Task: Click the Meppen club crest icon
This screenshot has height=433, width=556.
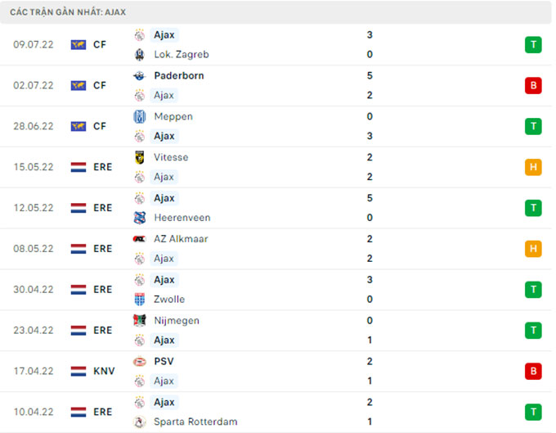Action: [x=139, y=116]
